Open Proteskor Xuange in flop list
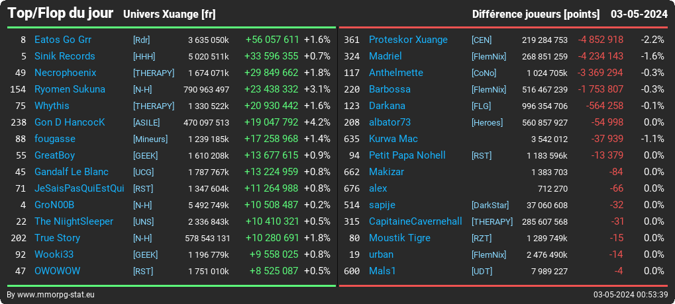Viewport: 675px width, 304px height. click(408, 40)
